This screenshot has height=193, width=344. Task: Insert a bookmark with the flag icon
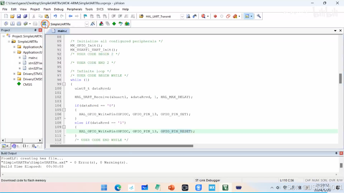[x=85, y=16]
